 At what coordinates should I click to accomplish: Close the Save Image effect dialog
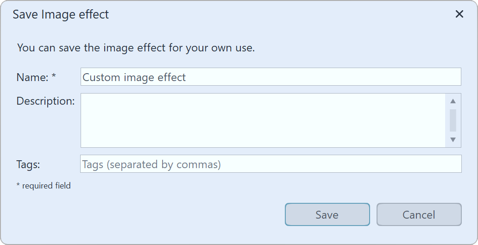(x=459, y=14)
